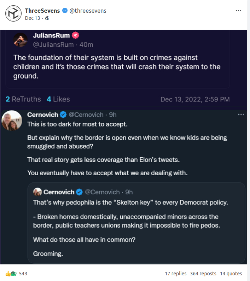Click the red verified badge by JuliansRum
Screen dimensions: 250x281
pos(75,35)
